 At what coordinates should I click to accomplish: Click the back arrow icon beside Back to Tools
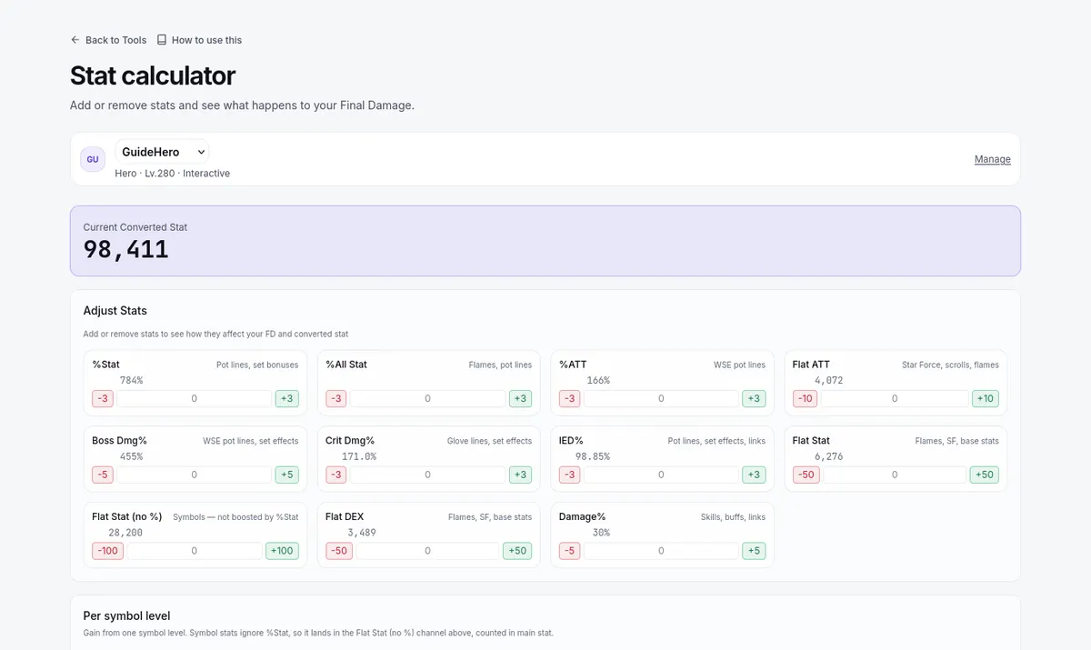[x=75, y=40]
